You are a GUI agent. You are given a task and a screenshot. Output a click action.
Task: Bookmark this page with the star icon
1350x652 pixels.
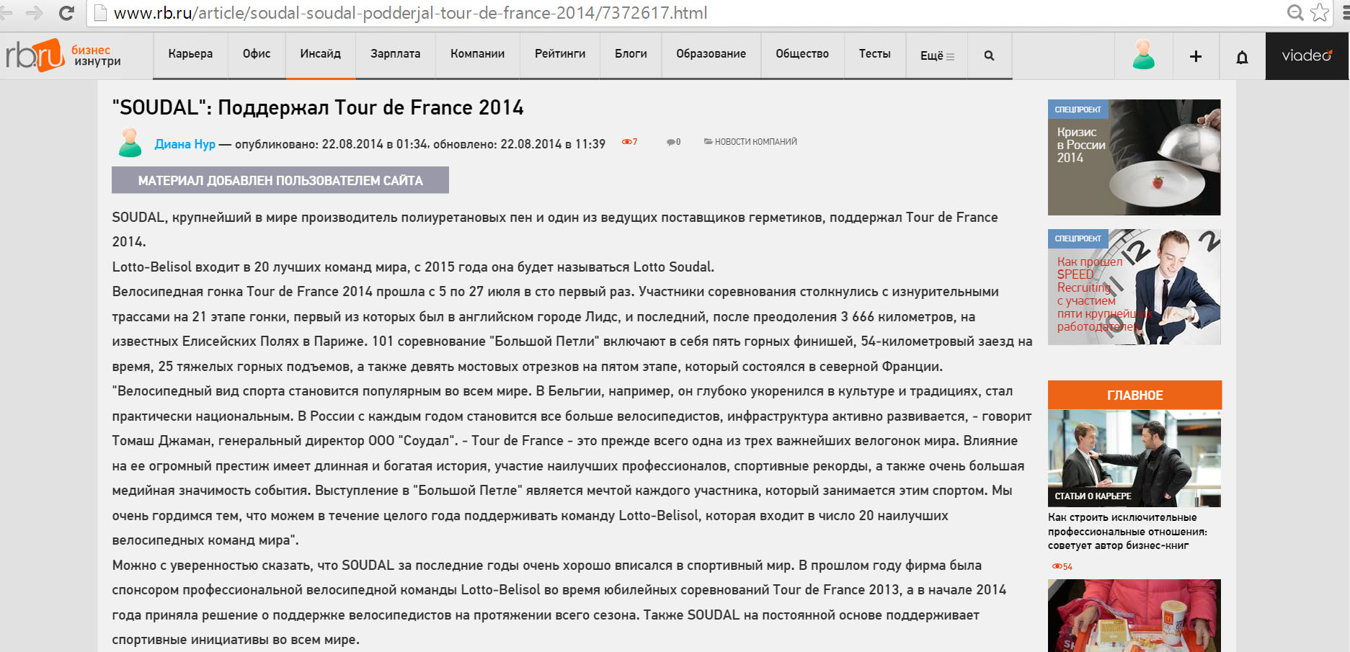[1320, 12]
